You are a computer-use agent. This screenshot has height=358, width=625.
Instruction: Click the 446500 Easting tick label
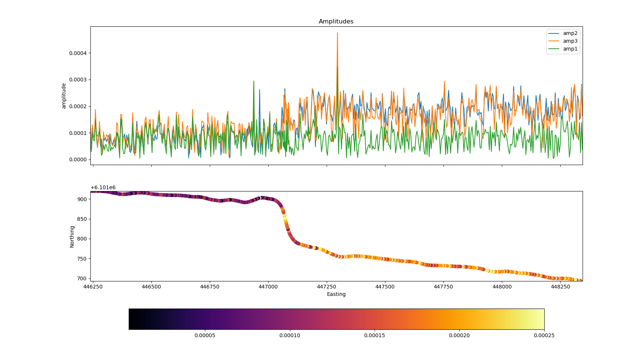151,287
